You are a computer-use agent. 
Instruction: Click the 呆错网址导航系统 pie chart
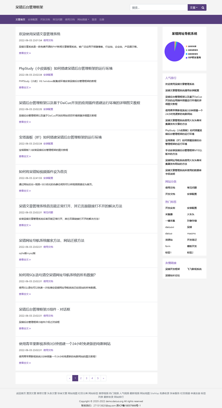[x=174, y=51]
